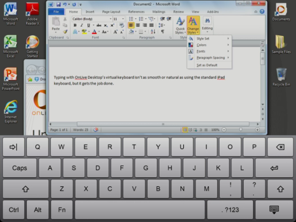Choose Set as Default menu entry

click(x=210, y=65)
